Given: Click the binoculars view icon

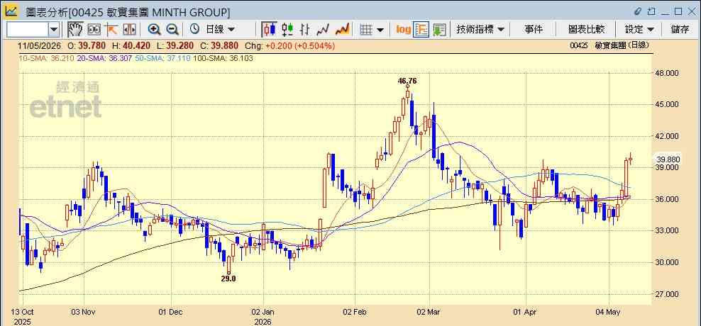Looking at the screenshot, I should [x=94, y=30].
